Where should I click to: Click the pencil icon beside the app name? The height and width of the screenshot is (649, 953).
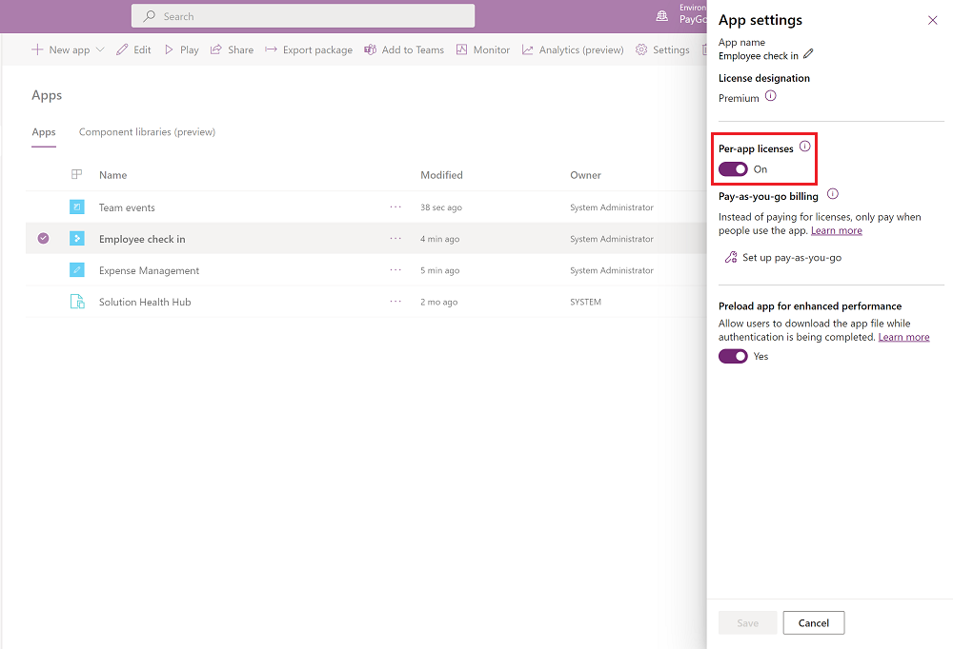point(809,55)
